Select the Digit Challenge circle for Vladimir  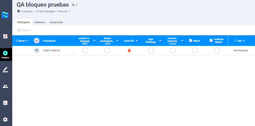pyautogui.click(x=151, y=50)
